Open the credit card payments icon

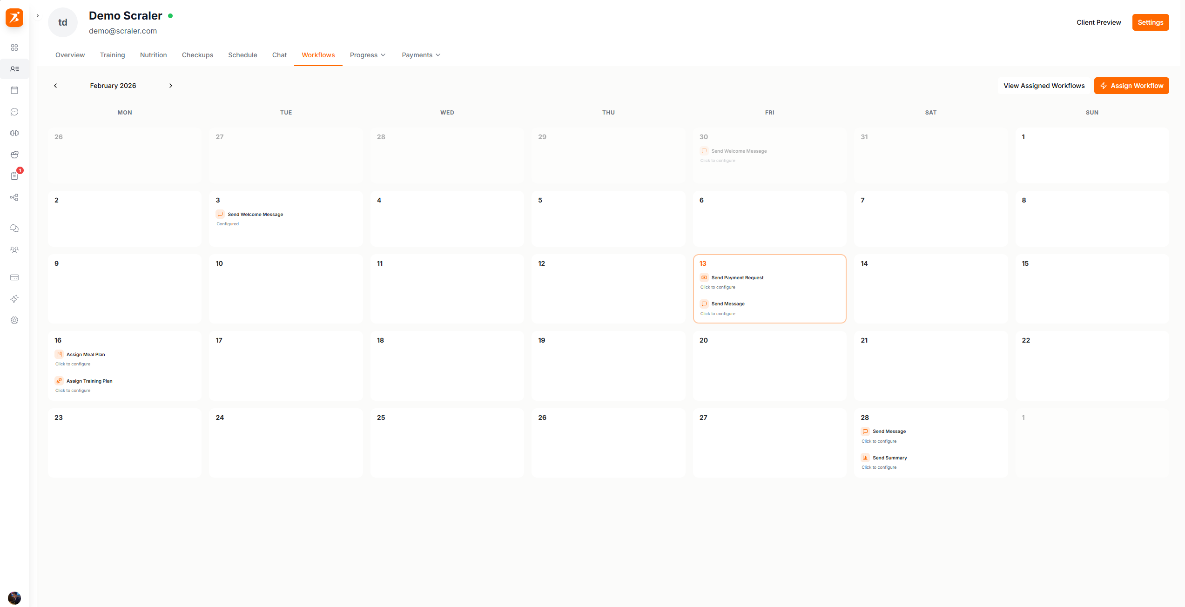pos(14,277)
